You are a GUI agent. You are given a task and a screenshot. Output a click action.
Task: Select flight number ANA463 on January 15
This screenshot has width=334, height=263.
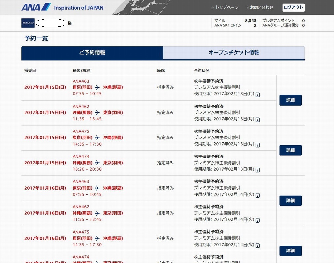(x=81, y=81)
